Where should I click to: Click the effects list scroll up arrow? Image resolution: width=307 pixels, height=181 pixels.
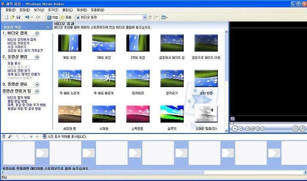[226, 32]
